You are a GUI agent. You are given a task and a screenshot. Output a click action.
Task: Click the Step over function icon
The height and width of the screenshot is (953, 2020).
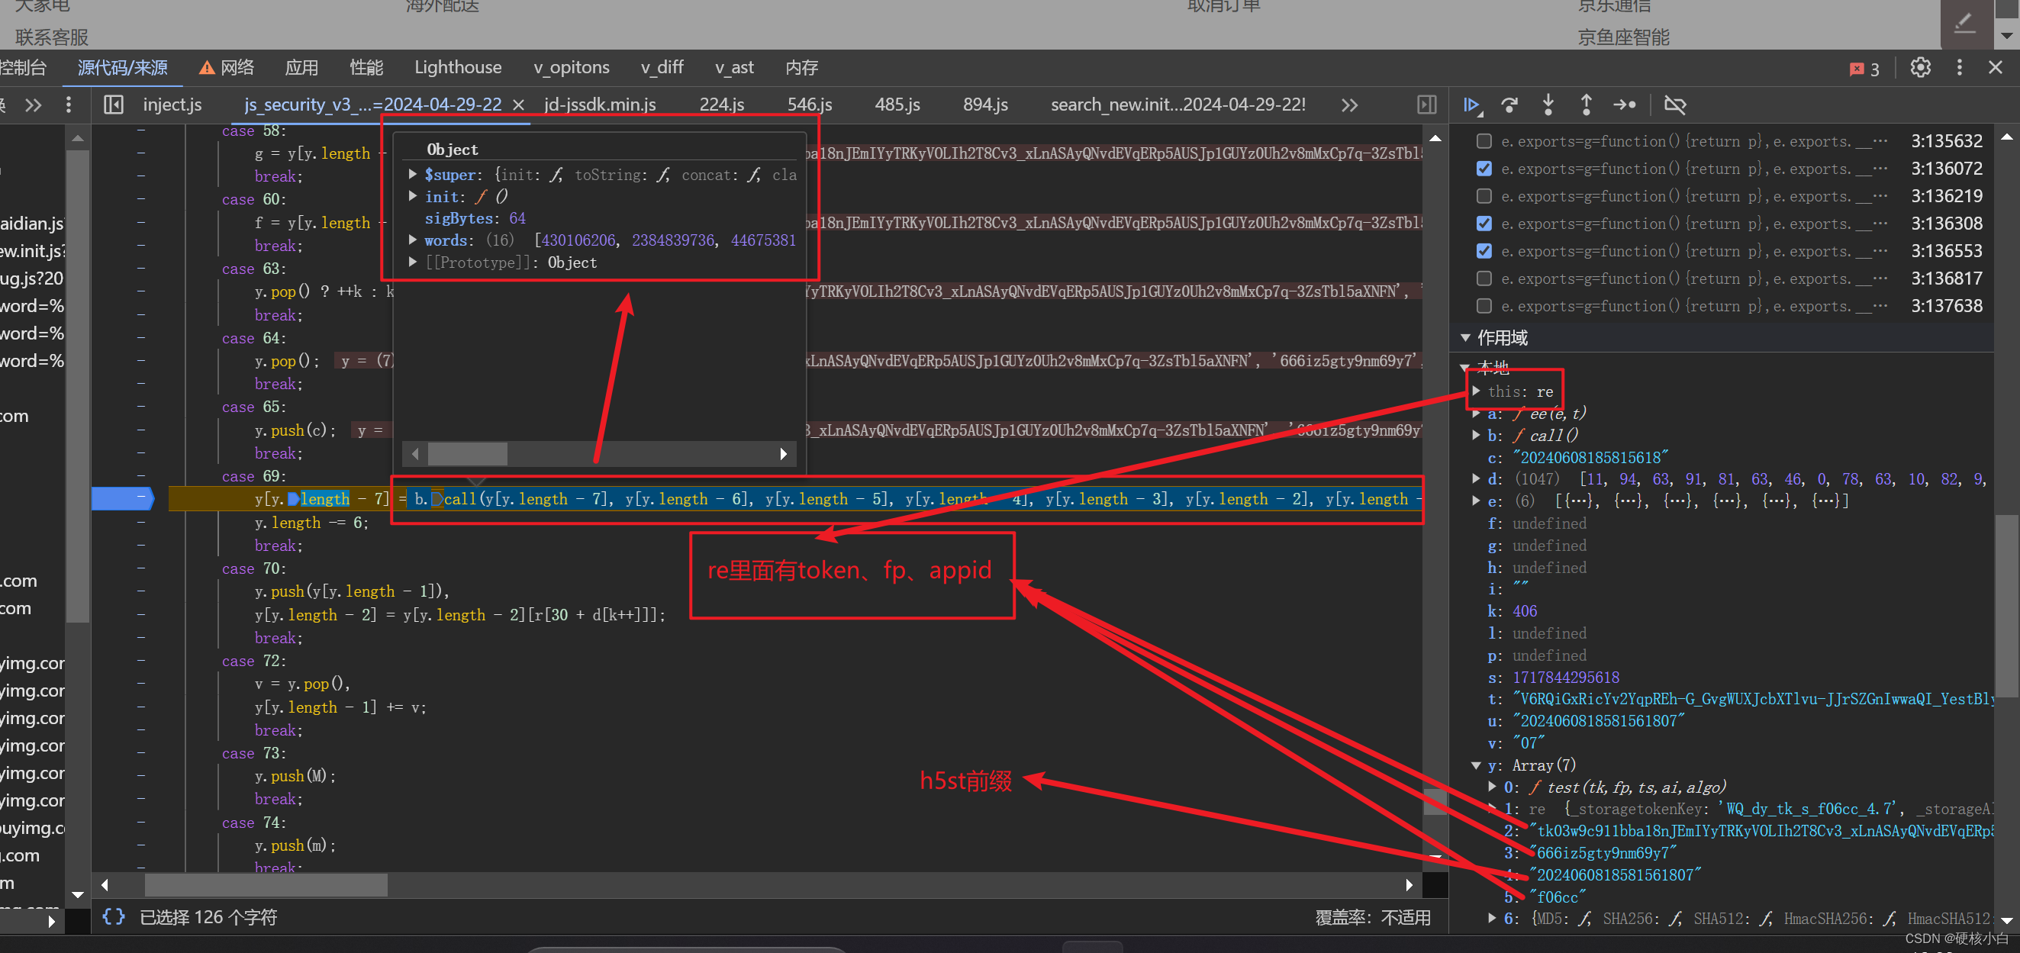tap(1509, 105)
